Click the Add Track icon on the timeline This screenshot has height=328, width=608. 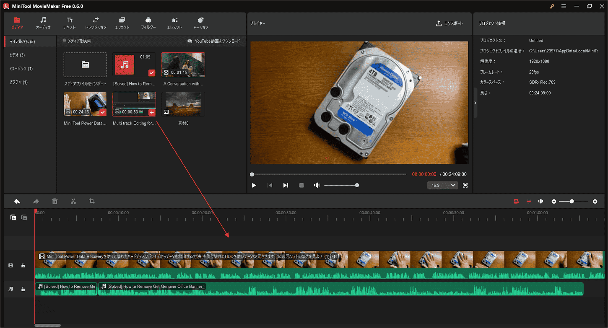point(13,217)
